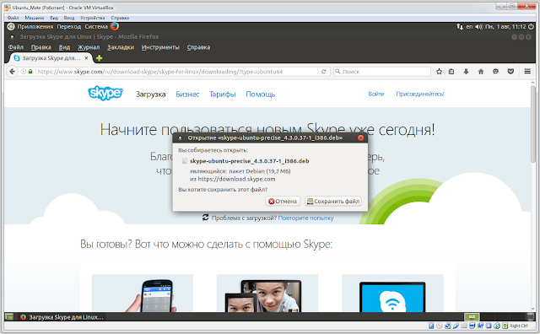Click 'Повторите попытку' link
Image resolution: width=540 pixels, height=334 pixels.
[x=305, y=218]
